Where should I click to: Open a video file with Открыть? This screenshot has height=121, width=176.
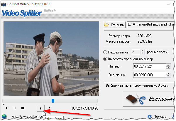114,25
